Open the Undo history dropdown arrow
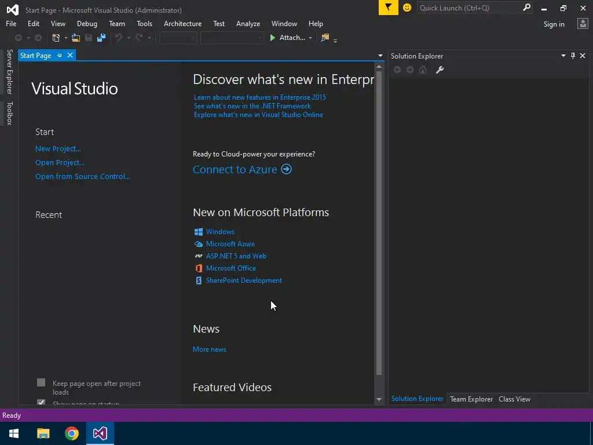This screenshot has height=445, width=593. point(129,38)
